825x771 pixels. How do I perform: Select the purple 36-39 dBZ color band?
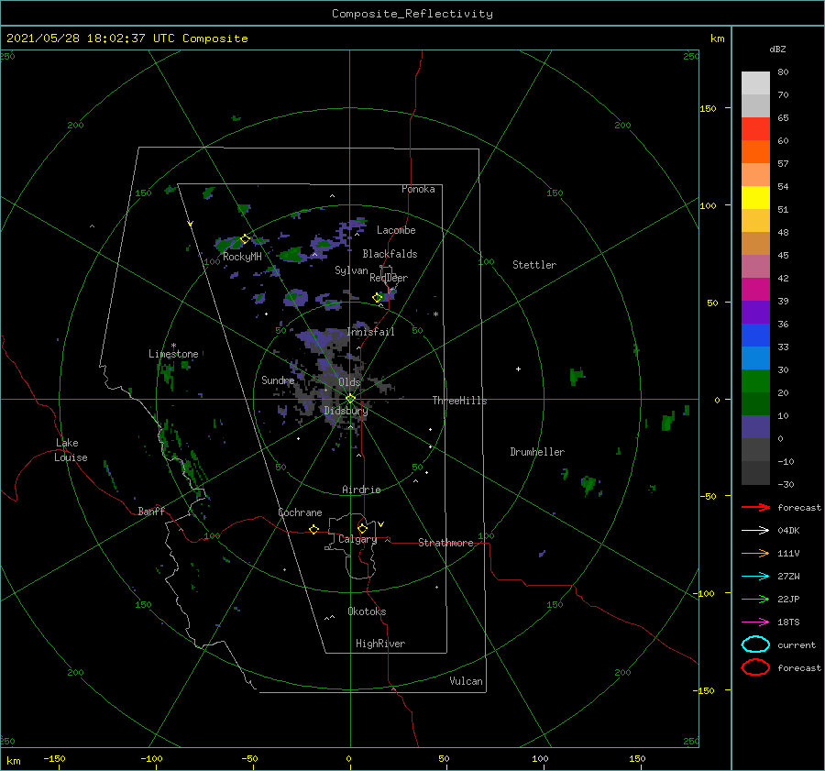(755, 312)
